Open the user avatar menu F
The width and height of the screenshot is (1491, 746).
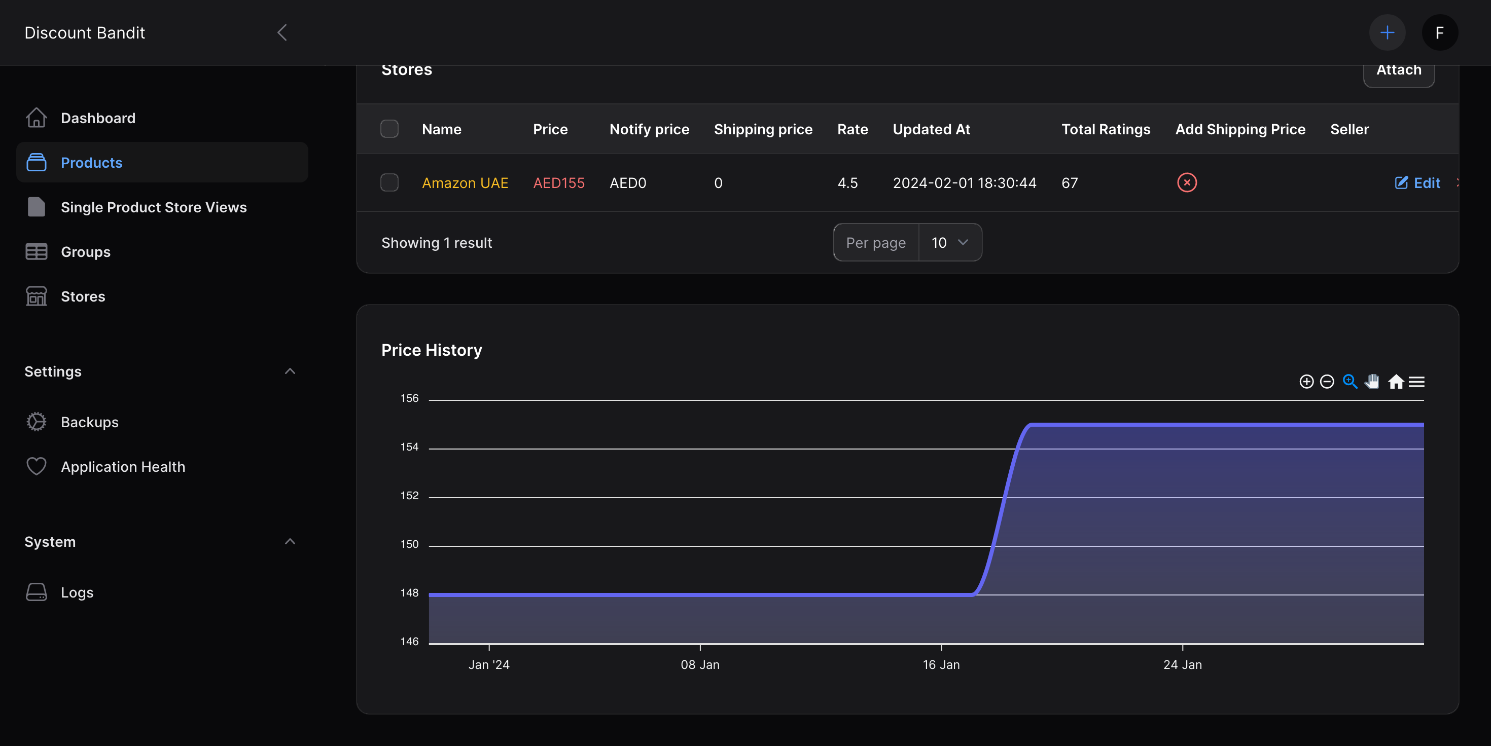tap(1439, 32)
